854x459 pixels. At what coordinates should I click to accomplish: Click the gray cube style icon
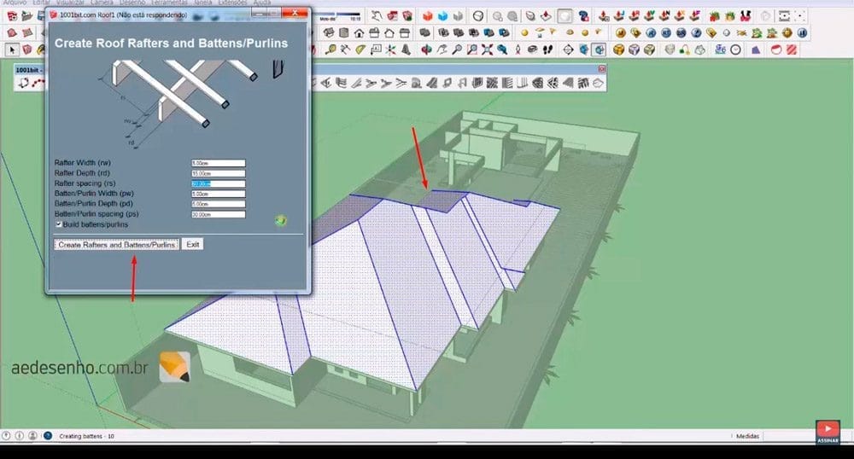[x=458, y=16]
